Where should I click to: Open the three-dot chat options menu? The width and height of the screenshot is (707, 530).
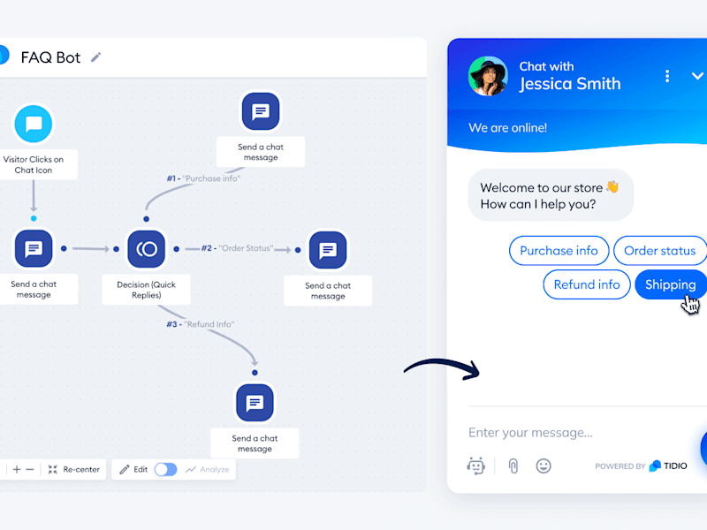point(667,76)
